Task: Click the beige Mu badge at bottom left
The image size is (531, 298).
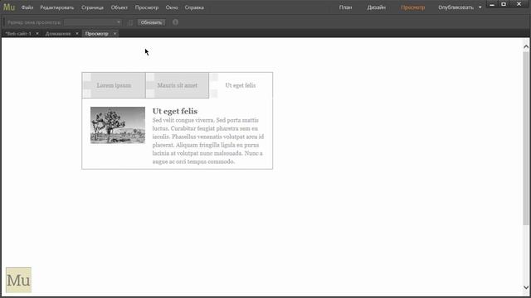Action: (18, 280)
